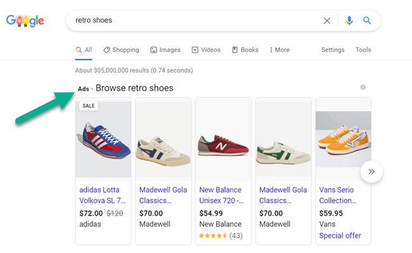
Task: Click the $72.00 adidas price
Action: (x=91, y=213)
